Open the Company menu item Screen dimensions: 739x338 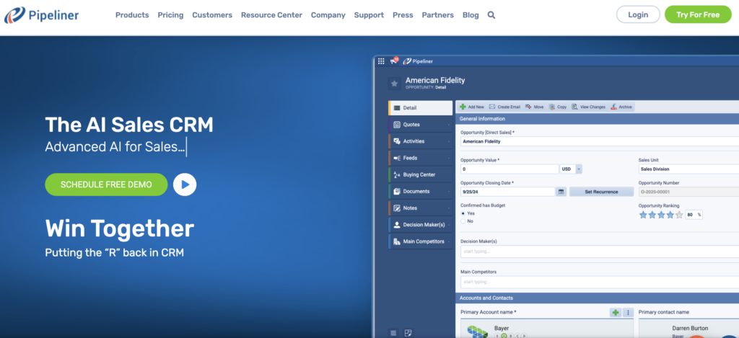click(328, 15)
